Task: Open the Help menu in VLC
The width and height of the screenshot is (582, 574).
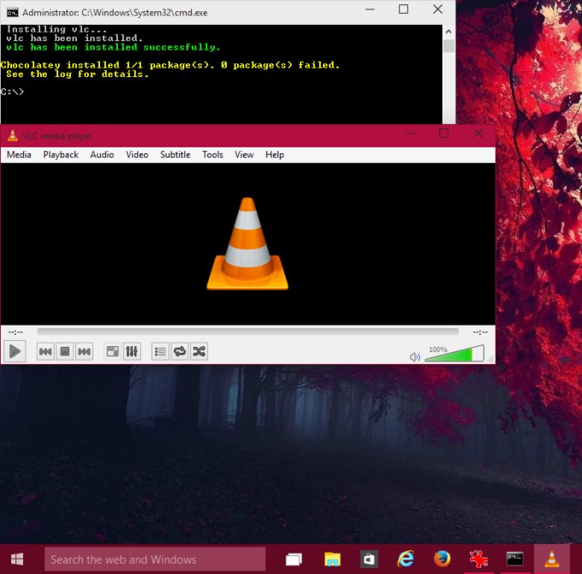Action: coord(275,154)
